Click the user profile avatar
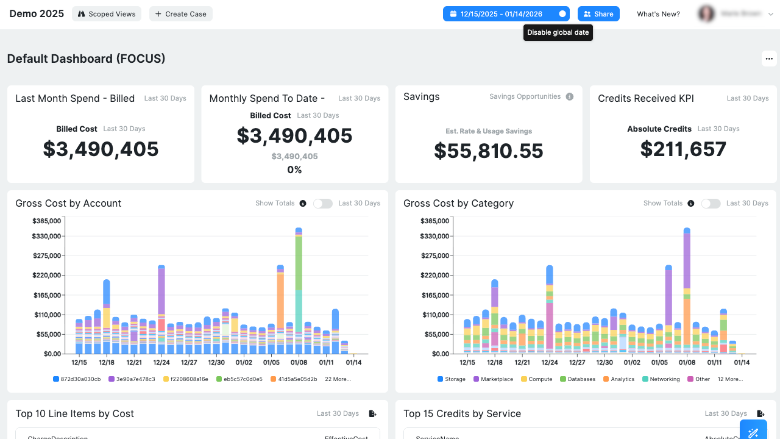780x439 pixels. (706, 14)
